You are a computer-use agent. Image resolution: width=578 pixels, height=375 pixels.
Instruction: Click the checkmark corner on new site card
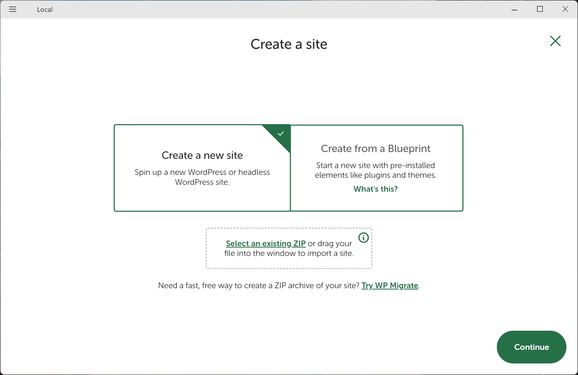pyautogui.click(x=281, y=133)
